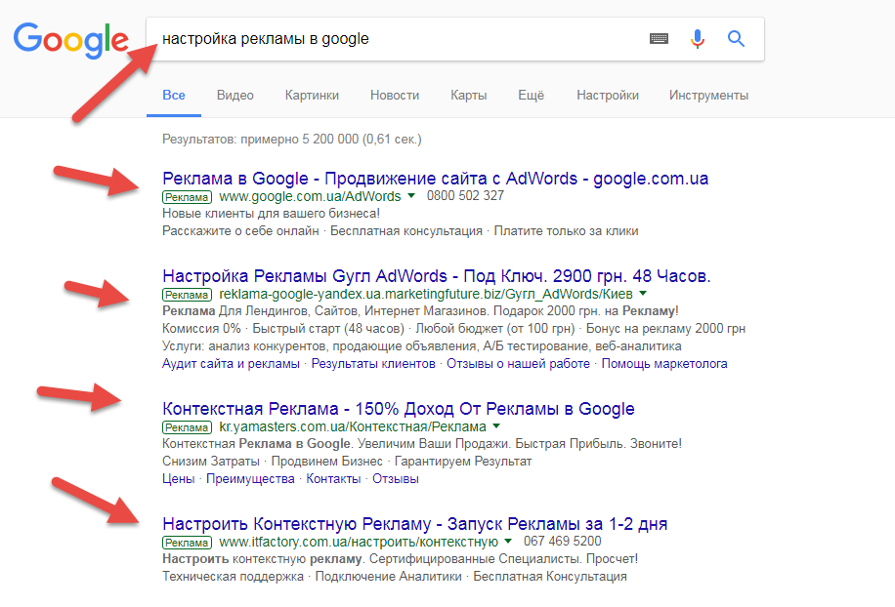Click the reklama-google-yandex.ua.marketingfuture.biz green URL
895x607 pixels.
pos(426,294)
